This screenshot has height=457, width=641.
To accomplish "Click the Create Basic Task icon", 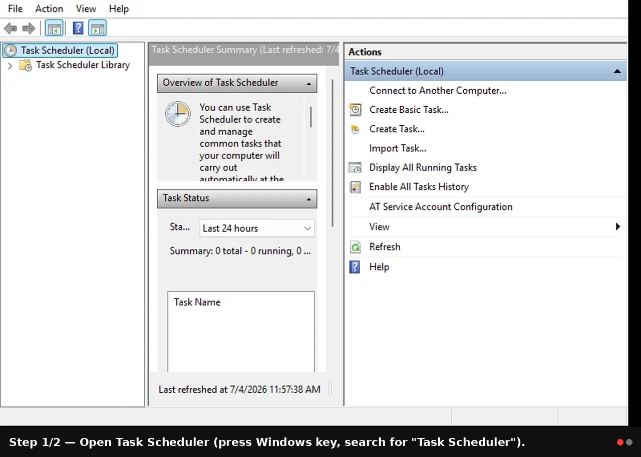I will (x=355, y=110).
